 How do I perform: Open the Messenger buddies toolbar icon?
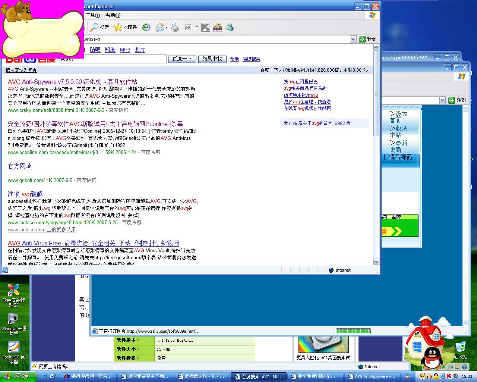pyautogui.click(x=230, y=27)
